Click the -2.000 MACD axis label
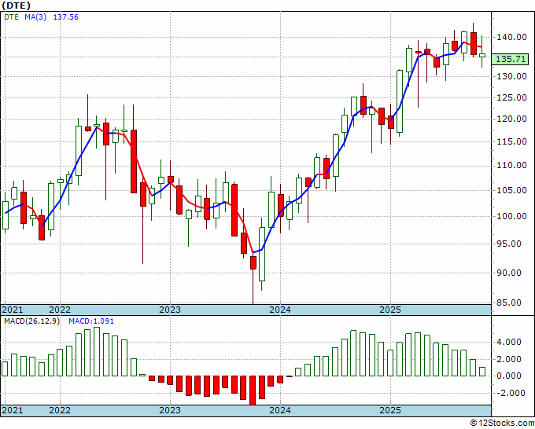The image size is (535, 429). pyautogui.click(x=509, y=393)
